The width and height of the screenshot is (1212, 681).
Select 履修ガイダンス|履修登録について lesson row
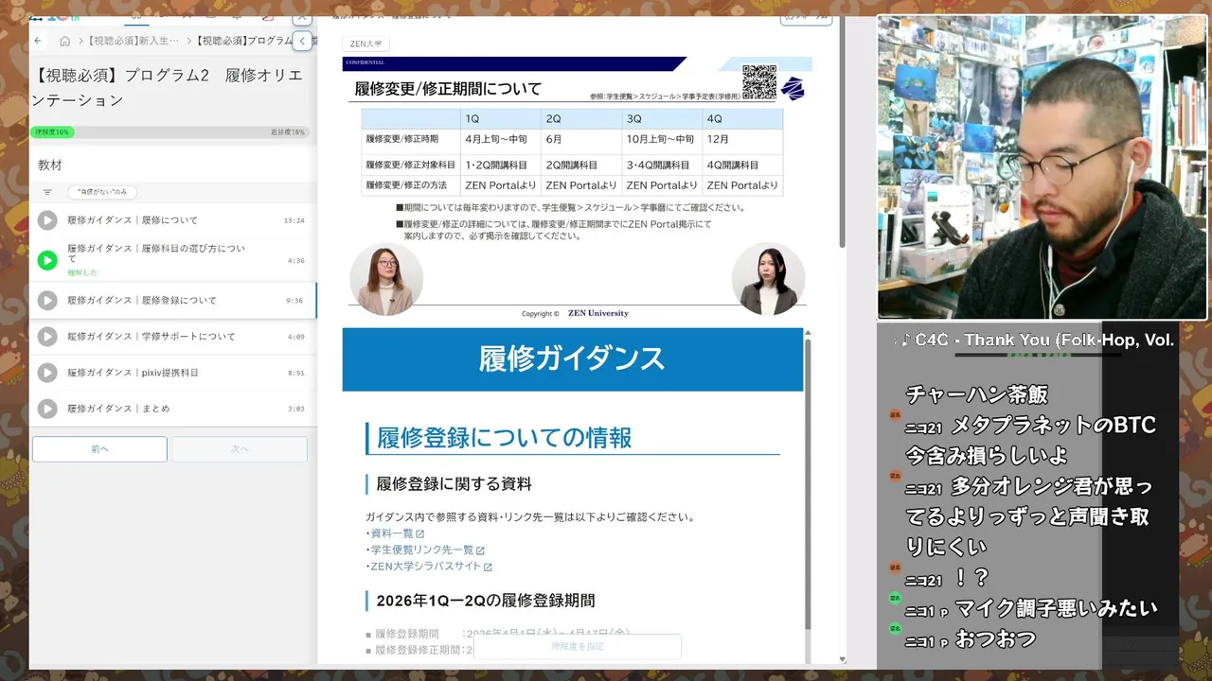click(173, 301)
